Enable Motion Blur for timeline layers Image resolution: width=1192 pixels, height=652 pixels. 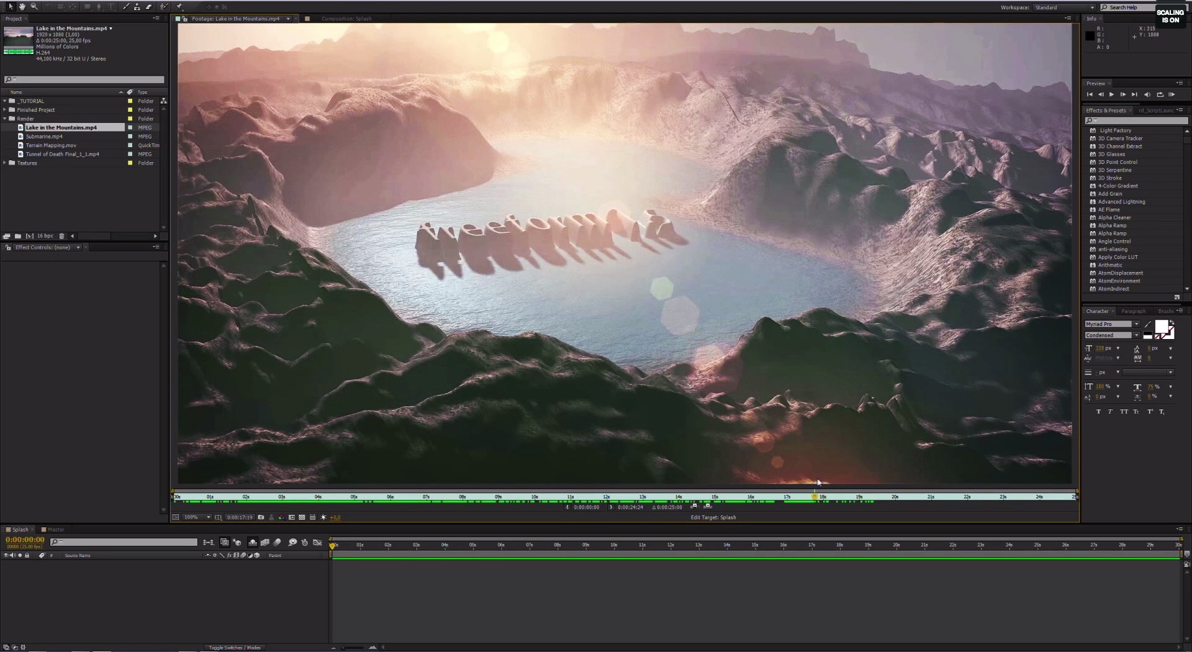[x=277, y=543]
